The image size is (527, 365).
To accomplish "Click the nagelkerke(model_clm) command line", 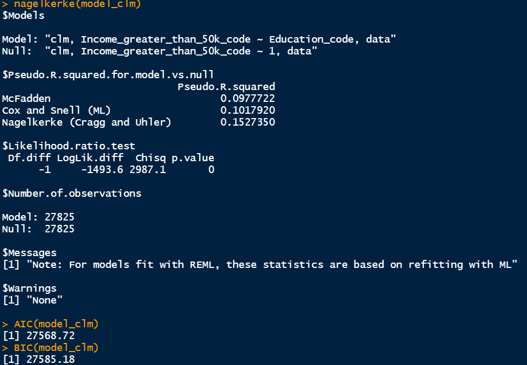I will tap(74, 4).
